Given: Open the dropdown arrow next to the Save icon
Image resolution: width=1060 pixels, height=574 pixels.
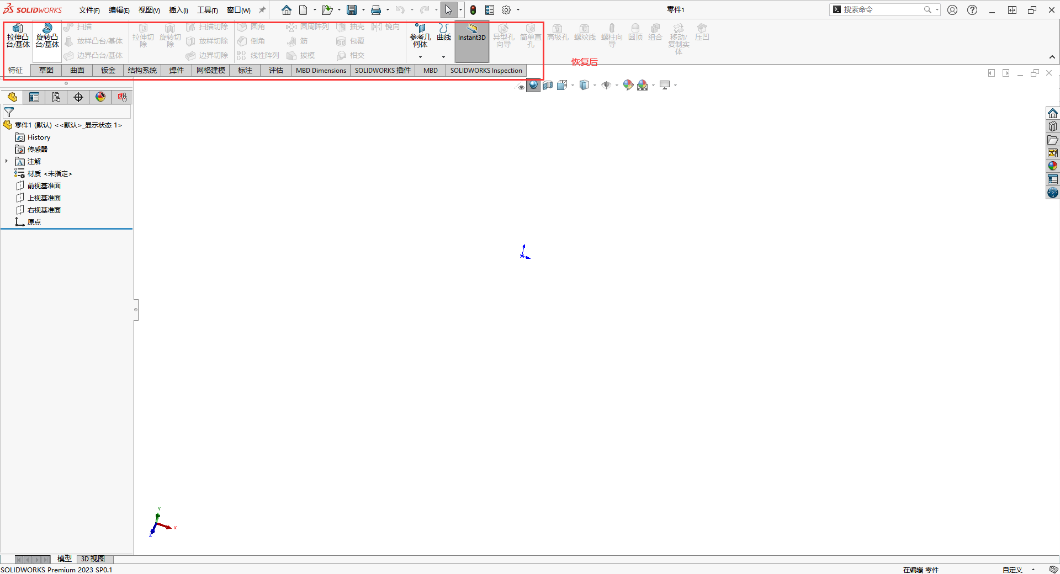Looking at the screenshot, I should point(363,10).
